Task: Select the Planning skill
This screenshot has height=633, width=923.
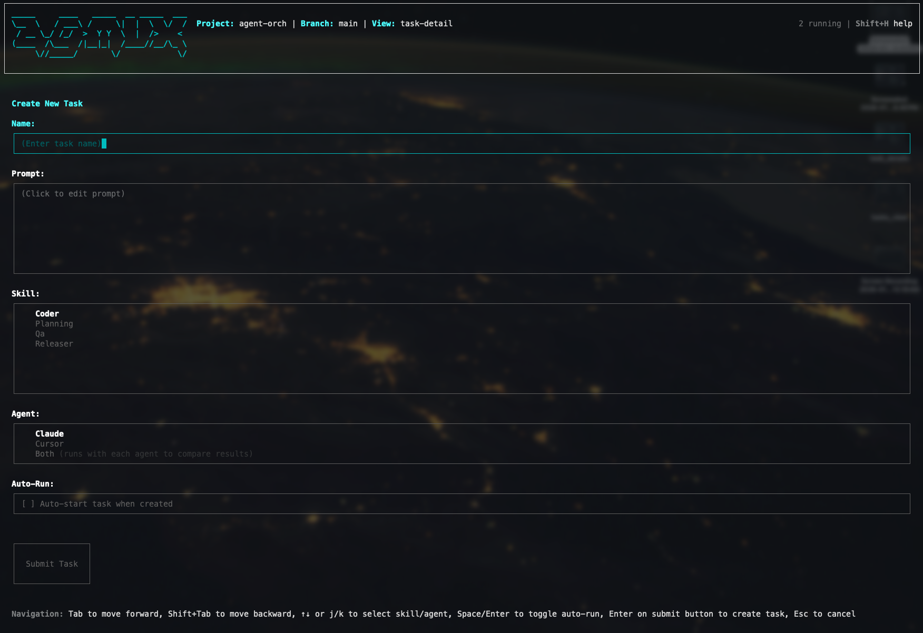Action: coord(54,324)
